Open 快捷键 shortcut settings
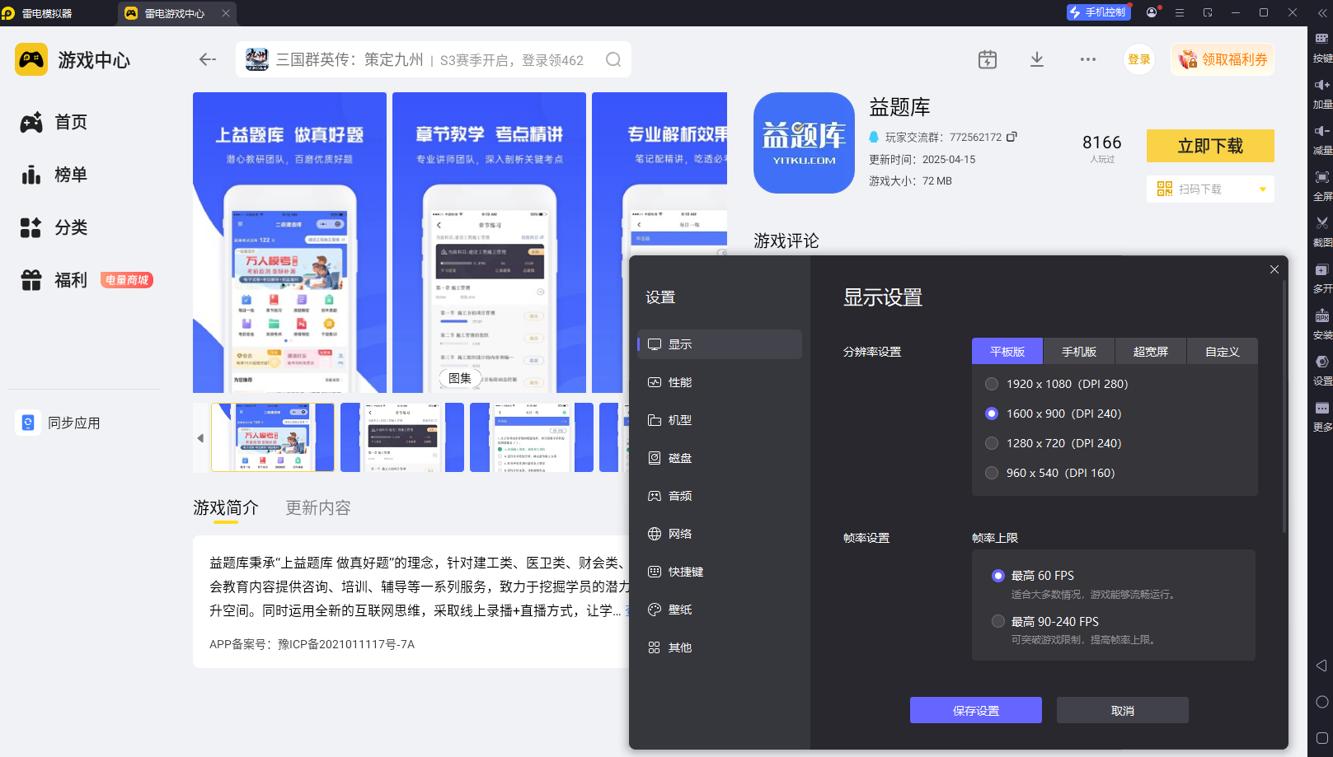 pyautogui.click(x=720, y=572)
